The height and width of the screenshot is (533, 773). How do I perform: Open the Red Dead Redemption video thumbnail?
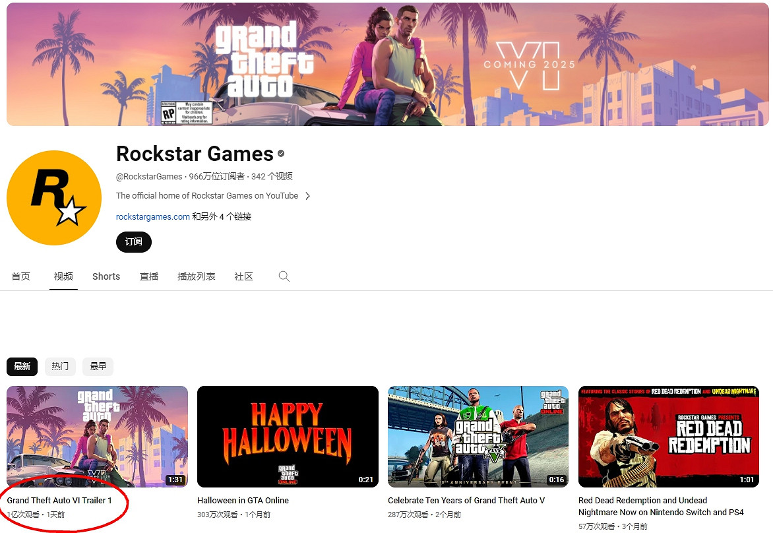[x=668, y=436]
